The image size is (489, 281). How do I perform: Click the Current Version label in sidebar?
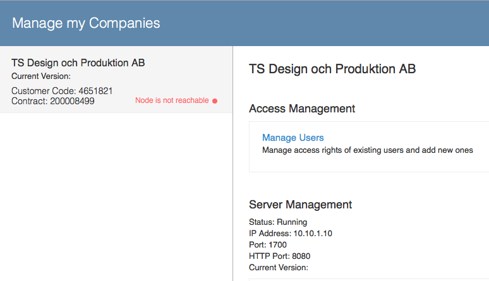[x=41, y=76]
